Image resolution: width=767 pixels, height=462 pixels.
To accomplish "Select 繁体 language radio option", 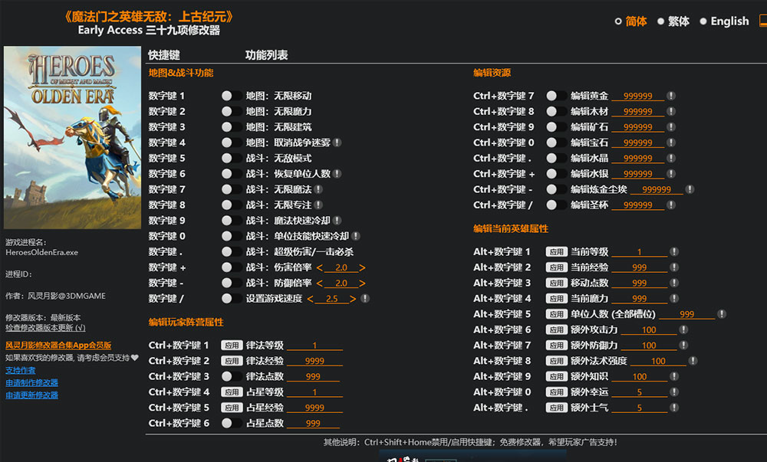I will (673, 21).
